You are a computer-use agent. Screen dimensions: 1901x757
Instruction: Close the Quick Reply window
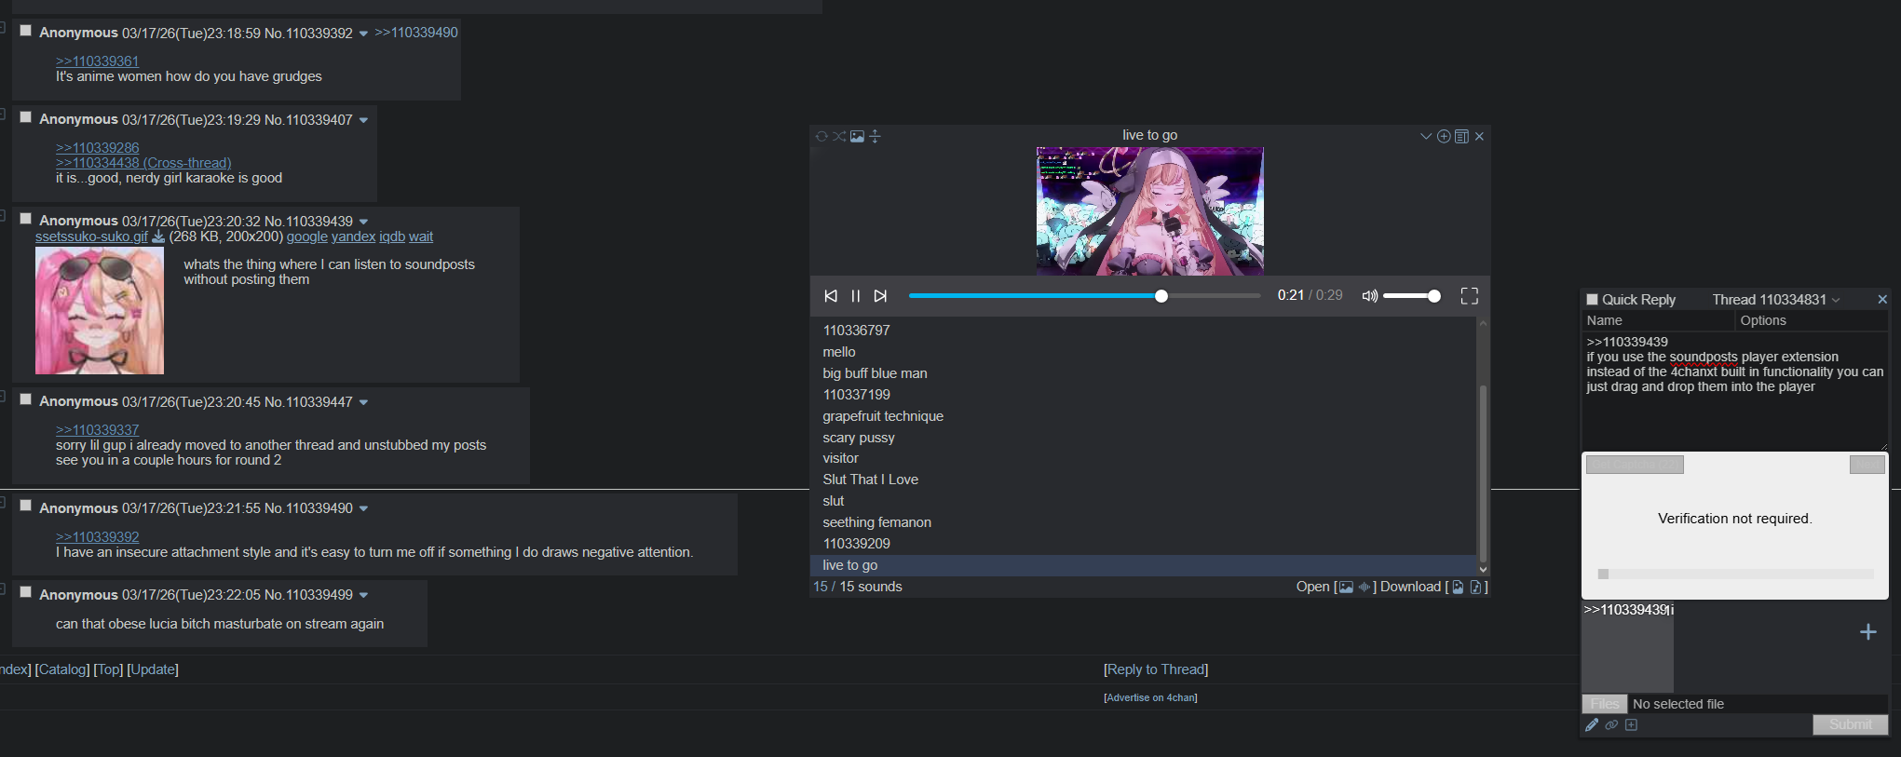pyautogui.click(x=1882, y=300)
